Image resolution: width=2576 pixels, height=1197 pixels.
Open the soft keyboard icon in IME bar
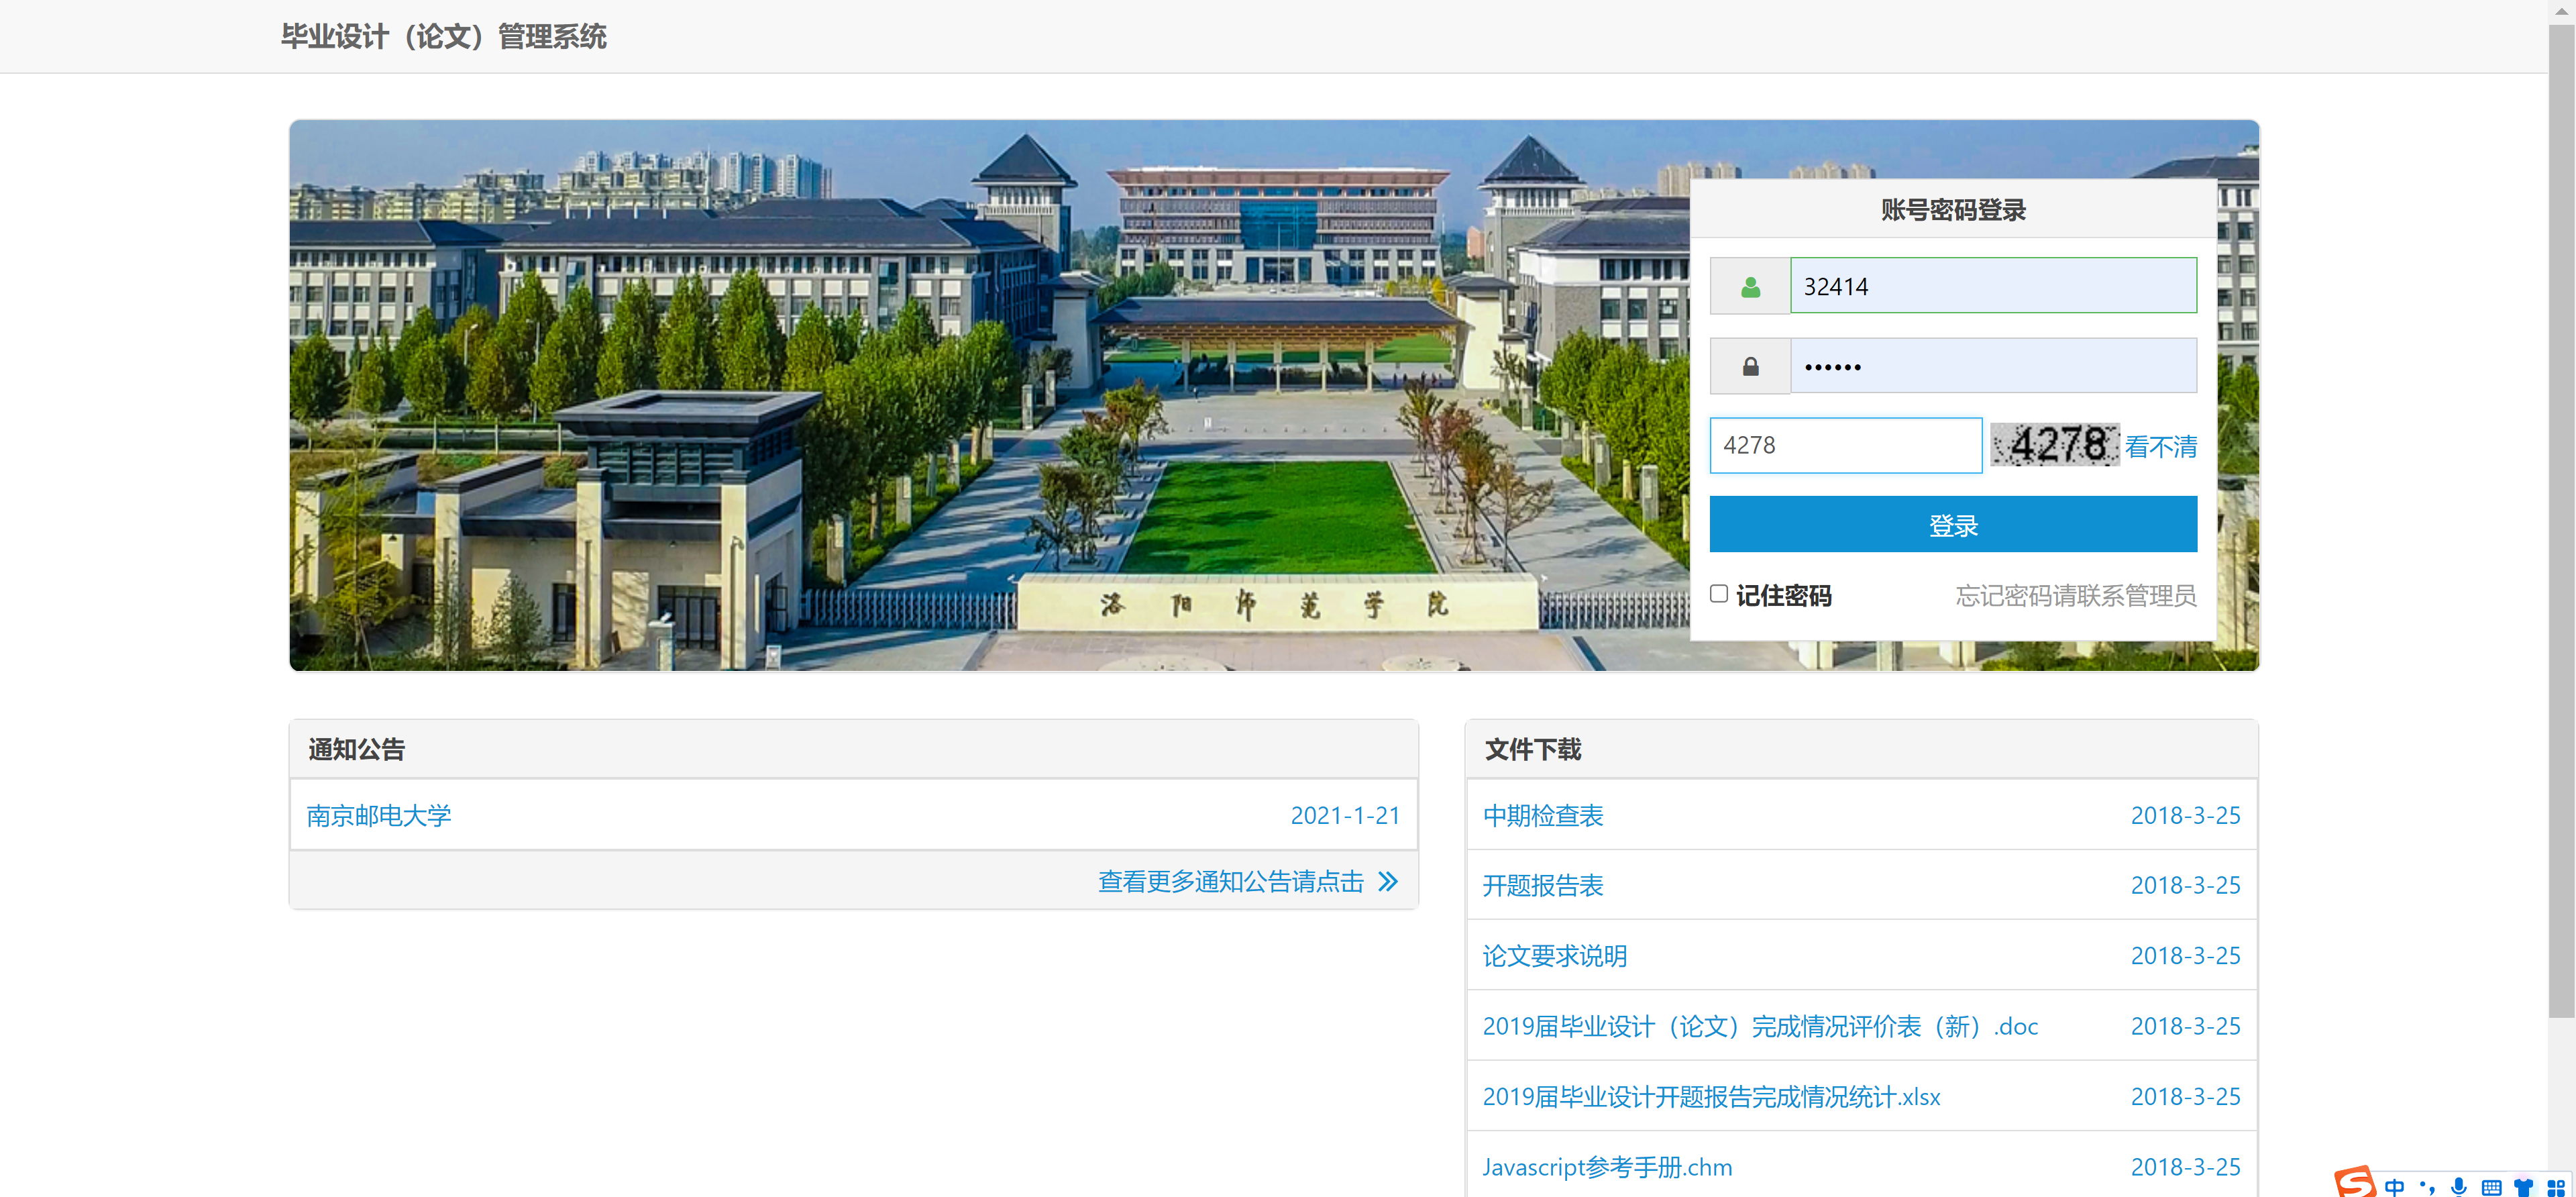point(2491,1187)
